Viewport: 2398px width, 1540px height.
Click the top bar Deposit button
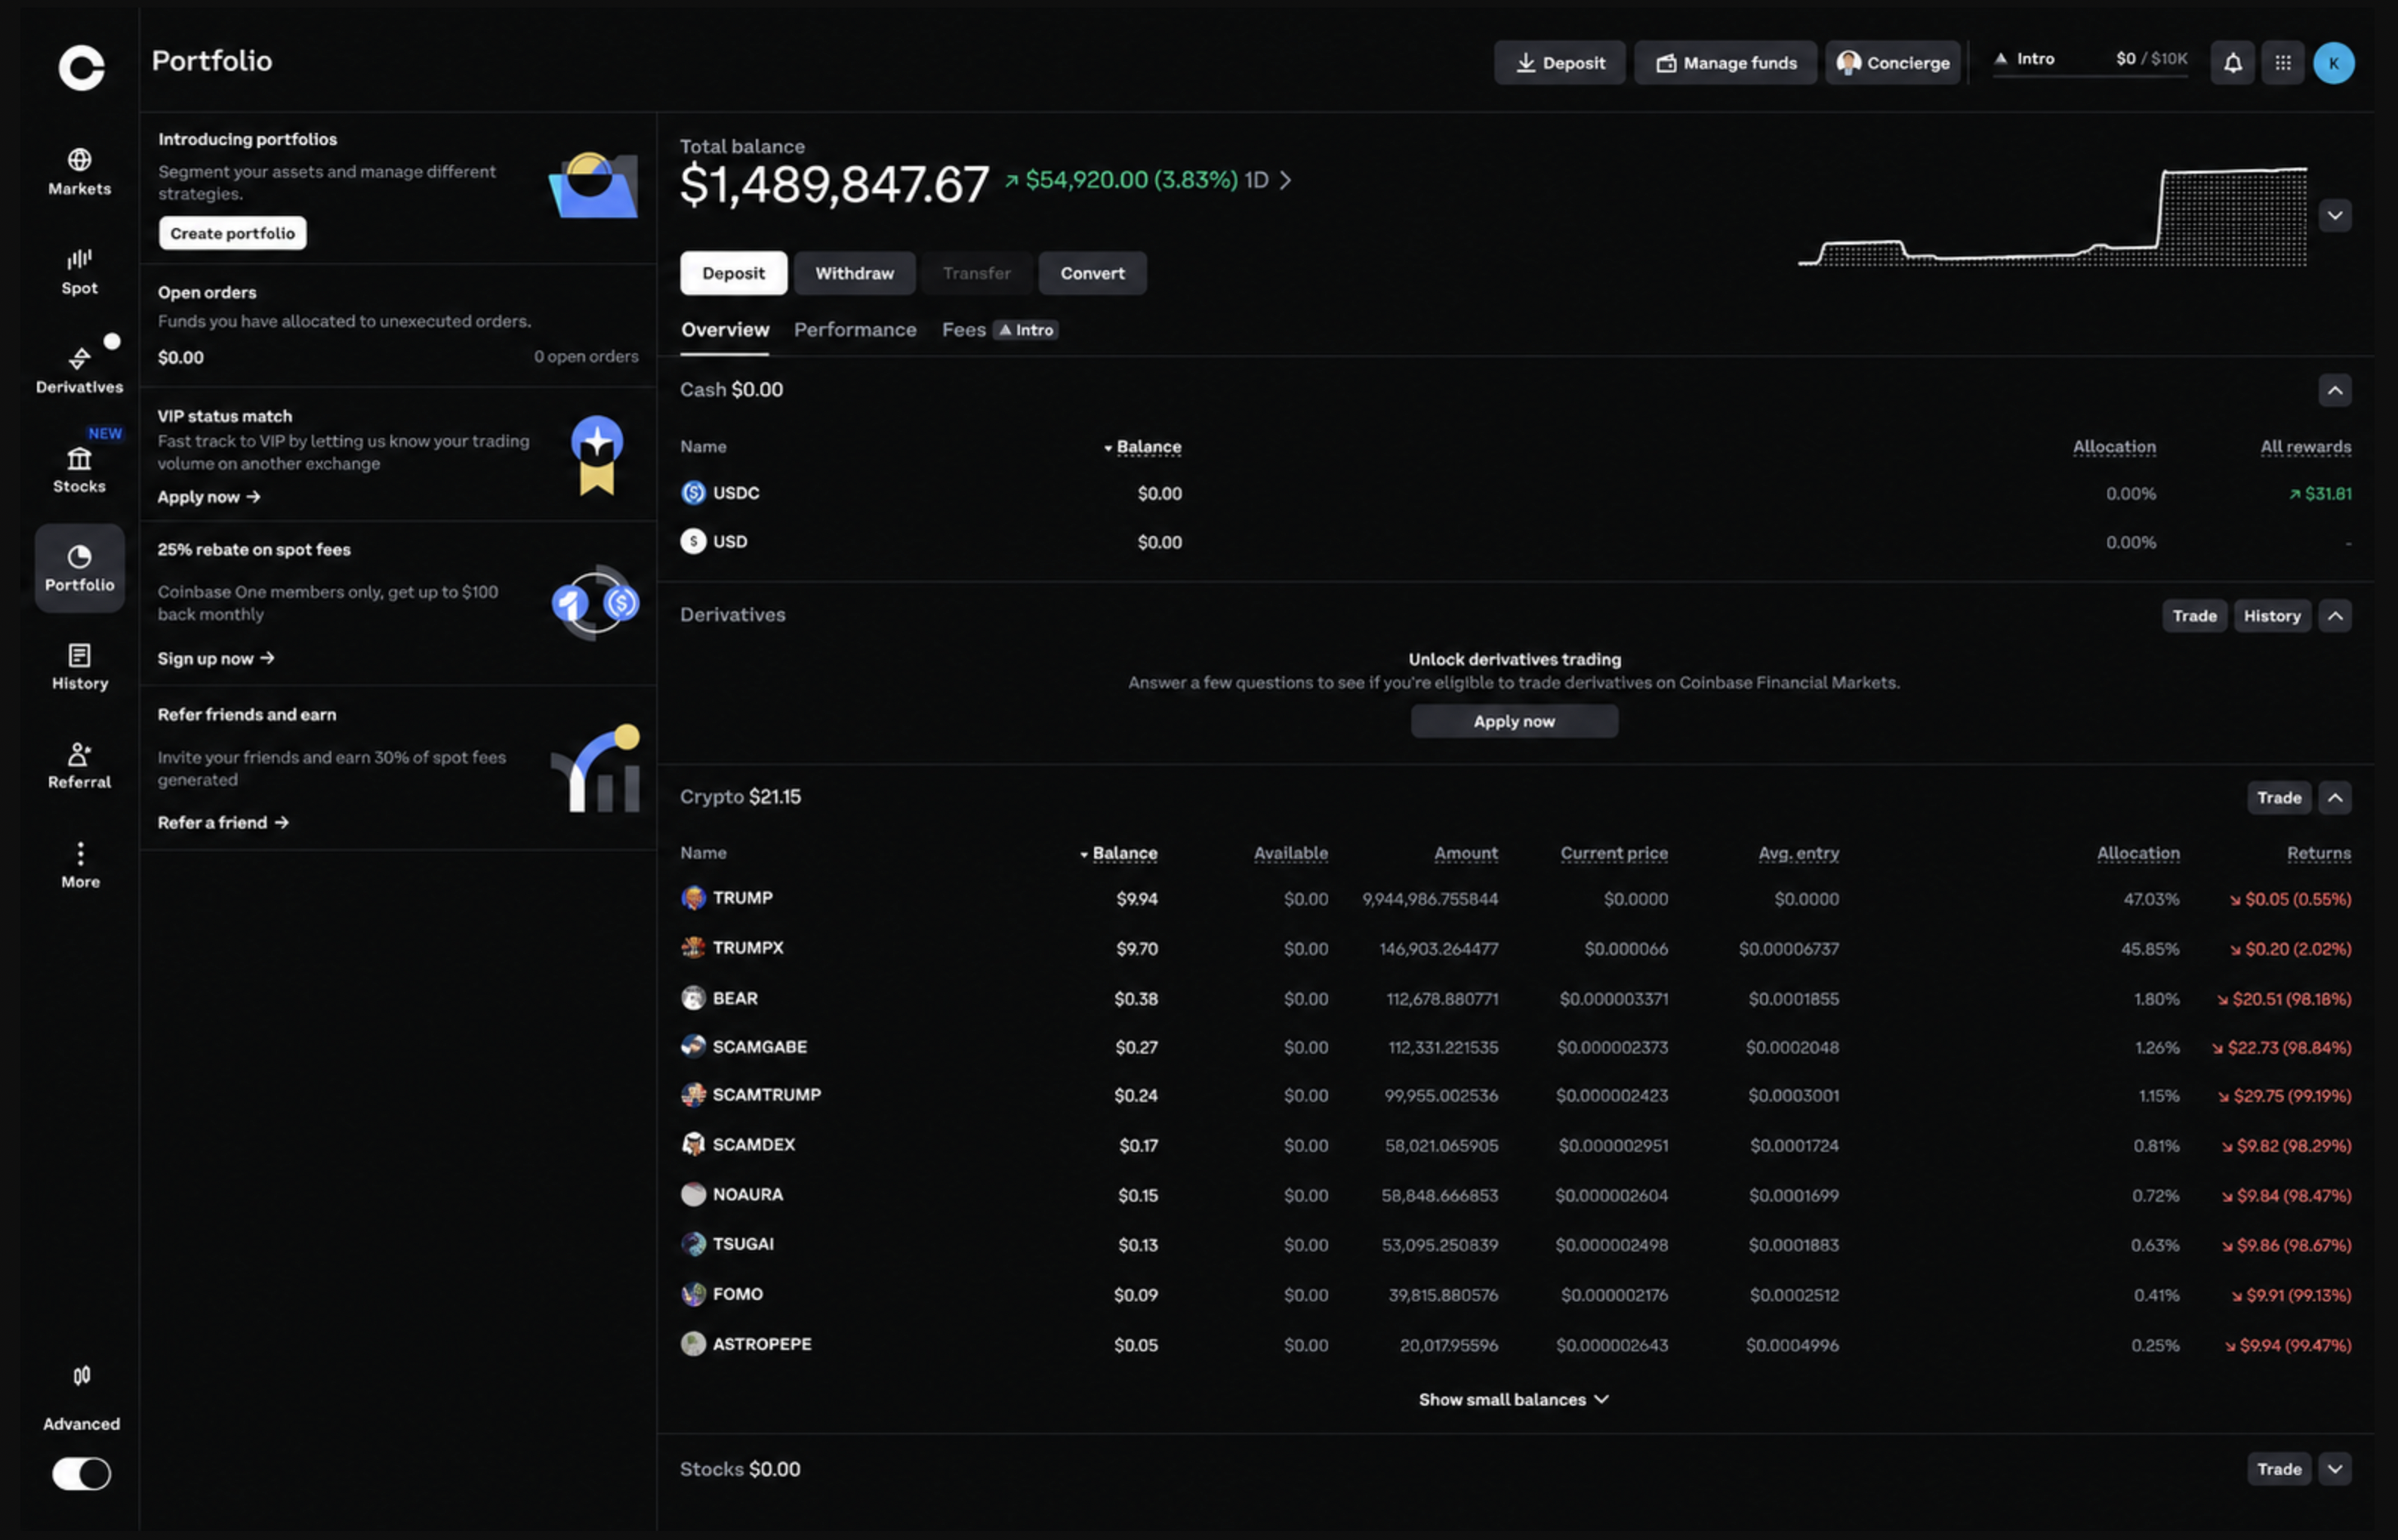point(1560,63)
